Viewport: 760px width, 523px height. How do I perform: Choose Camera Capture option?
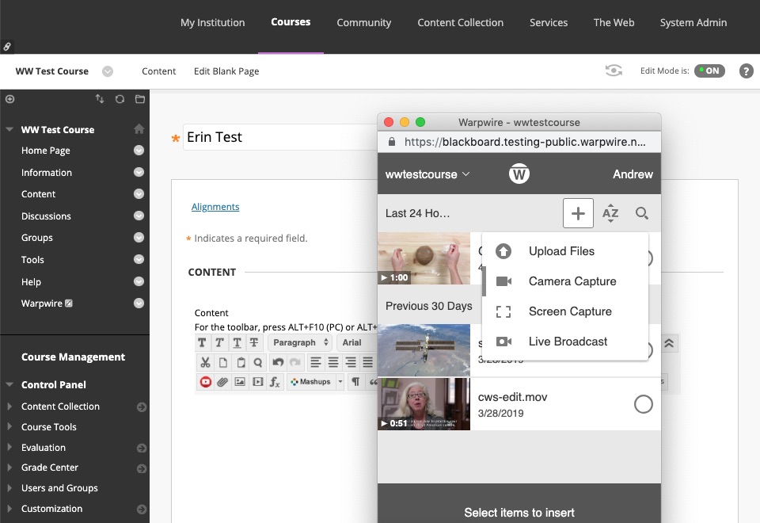565,281
